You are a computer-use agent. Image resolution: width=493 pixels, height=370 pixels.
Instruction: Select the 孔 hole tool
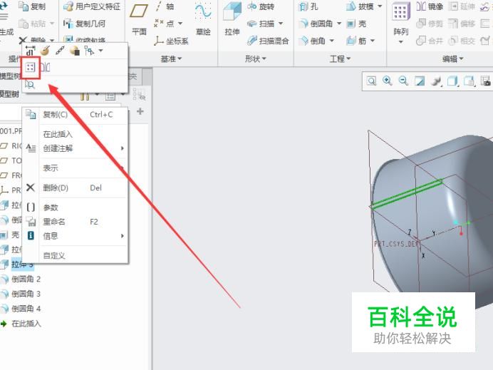[x=308, y=6]
